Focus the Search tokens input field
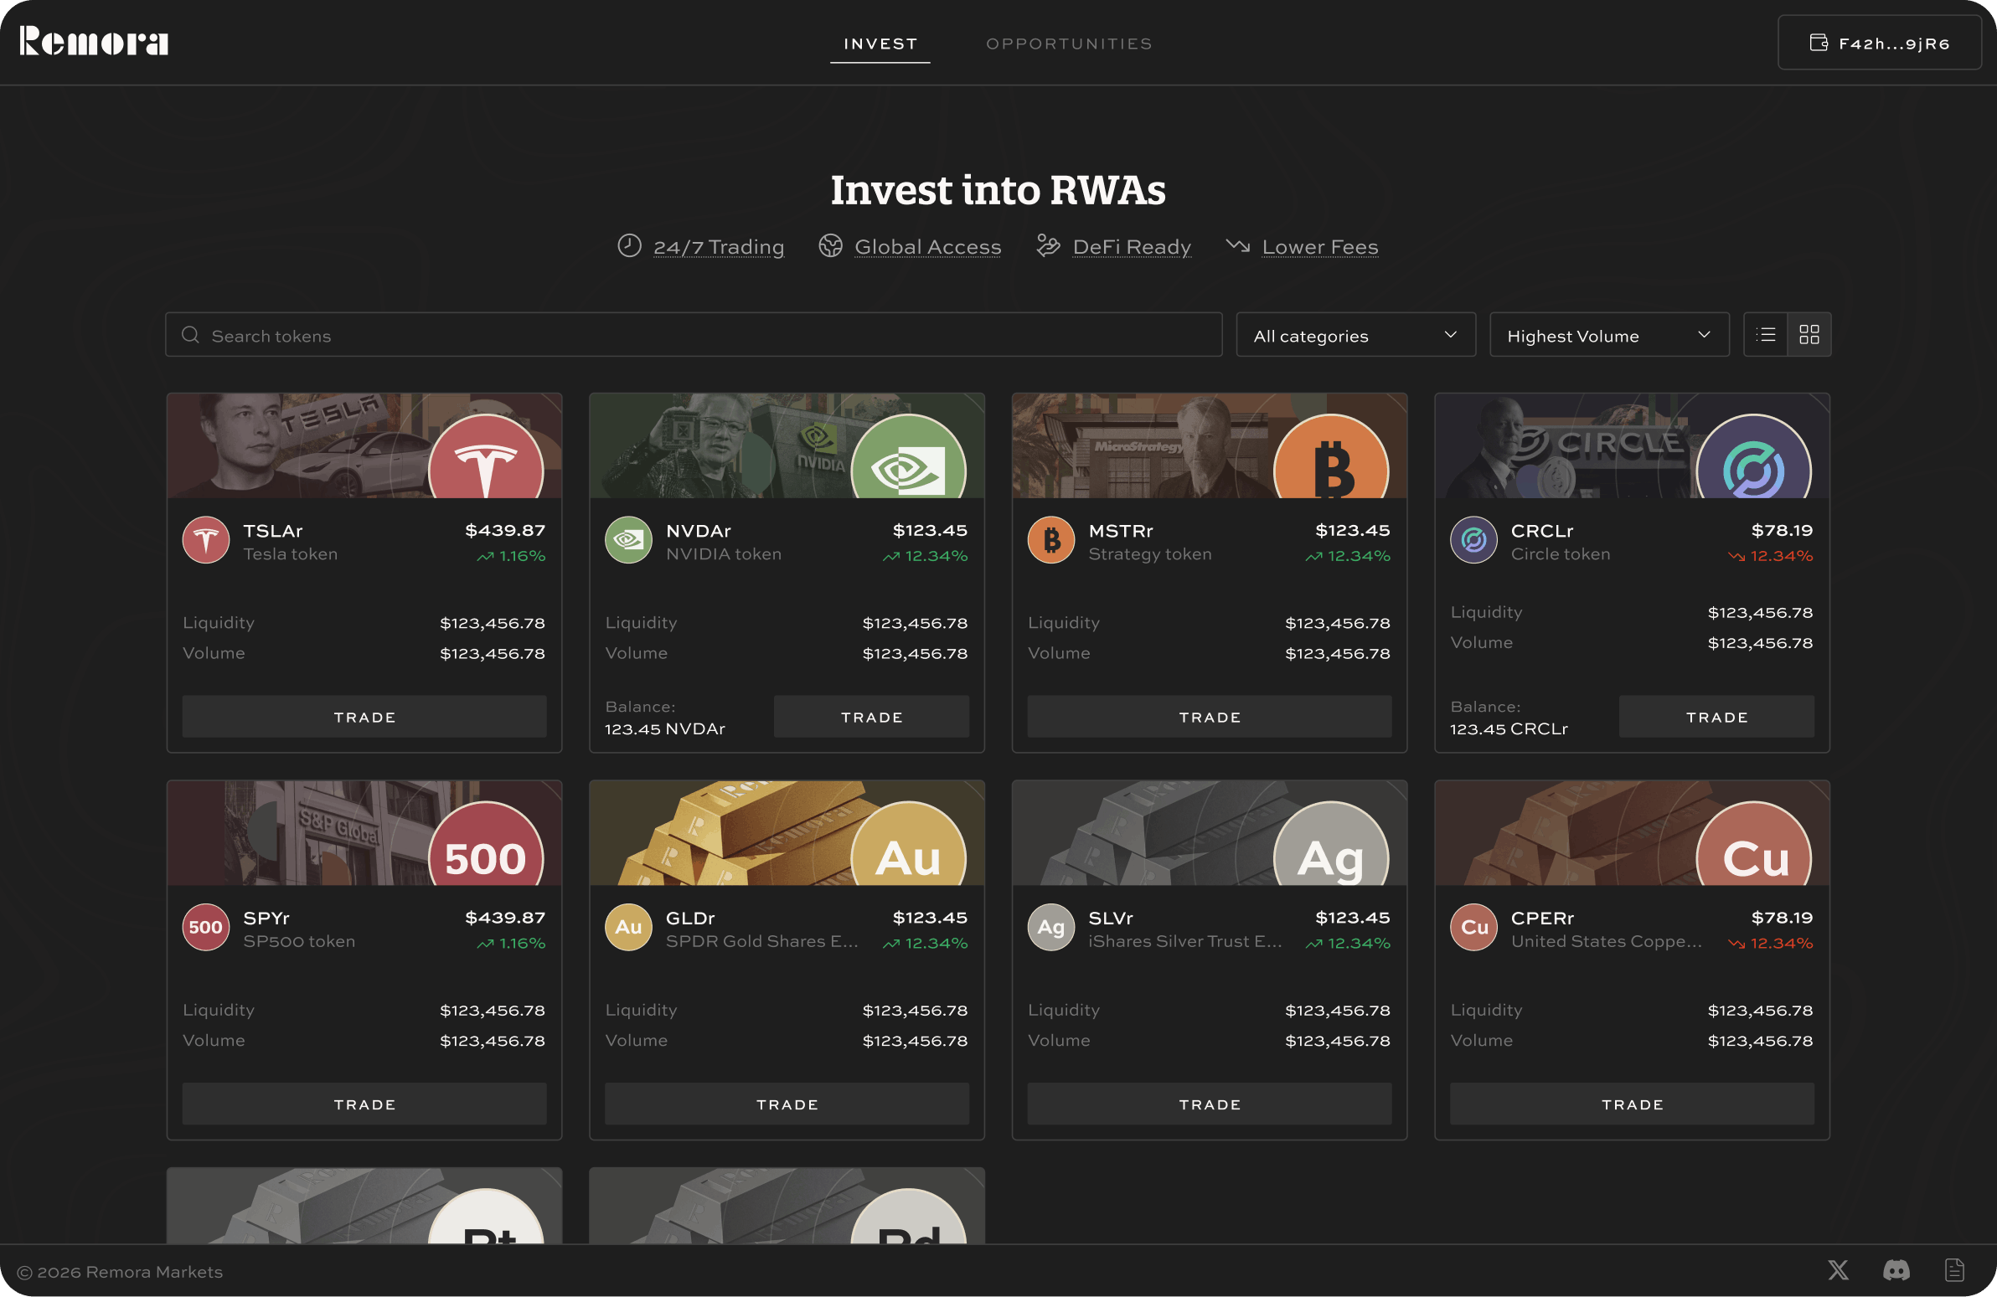The height and width of the screenshot is (1297, 1997). pyautogui.click(x=694, y=335)
